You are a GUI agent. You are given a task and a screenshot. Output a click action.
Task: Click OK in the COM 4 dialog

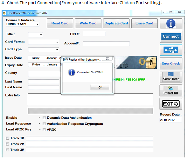100,88
